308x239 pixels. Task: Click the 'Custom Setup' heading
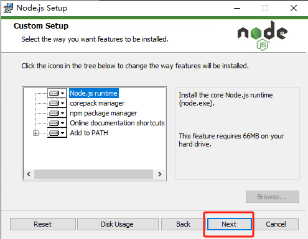tap(41, 26)
